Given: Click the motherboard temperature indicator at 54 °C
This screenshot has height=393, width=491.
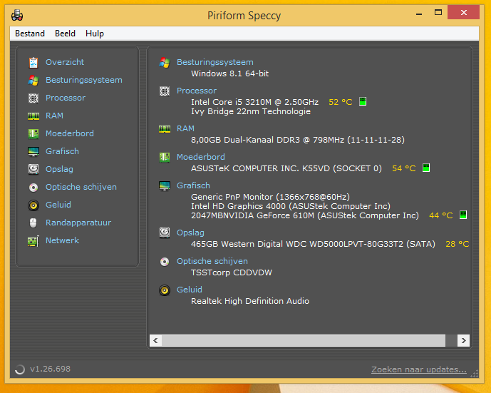Looking at the screenshot, I should tap(426, 168).
